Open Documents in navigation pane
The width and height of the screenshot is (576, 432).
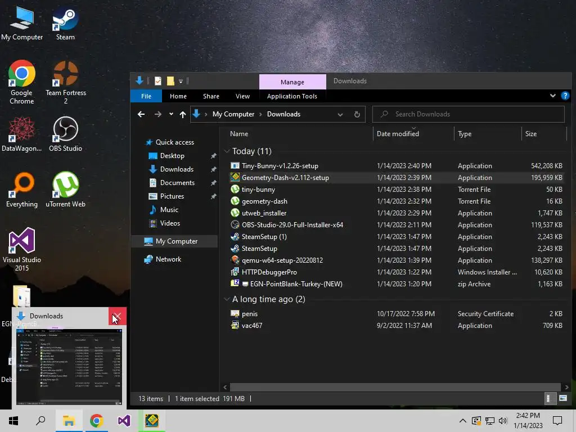pyautogui.click(x=177, y=183)
